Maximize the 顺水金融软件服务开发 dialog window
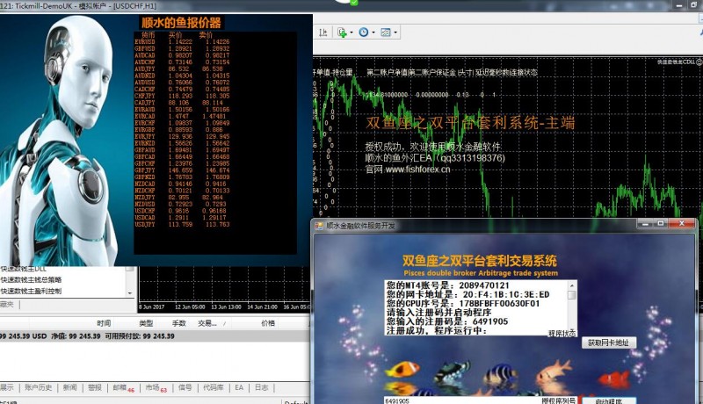 tap(661, 223)
